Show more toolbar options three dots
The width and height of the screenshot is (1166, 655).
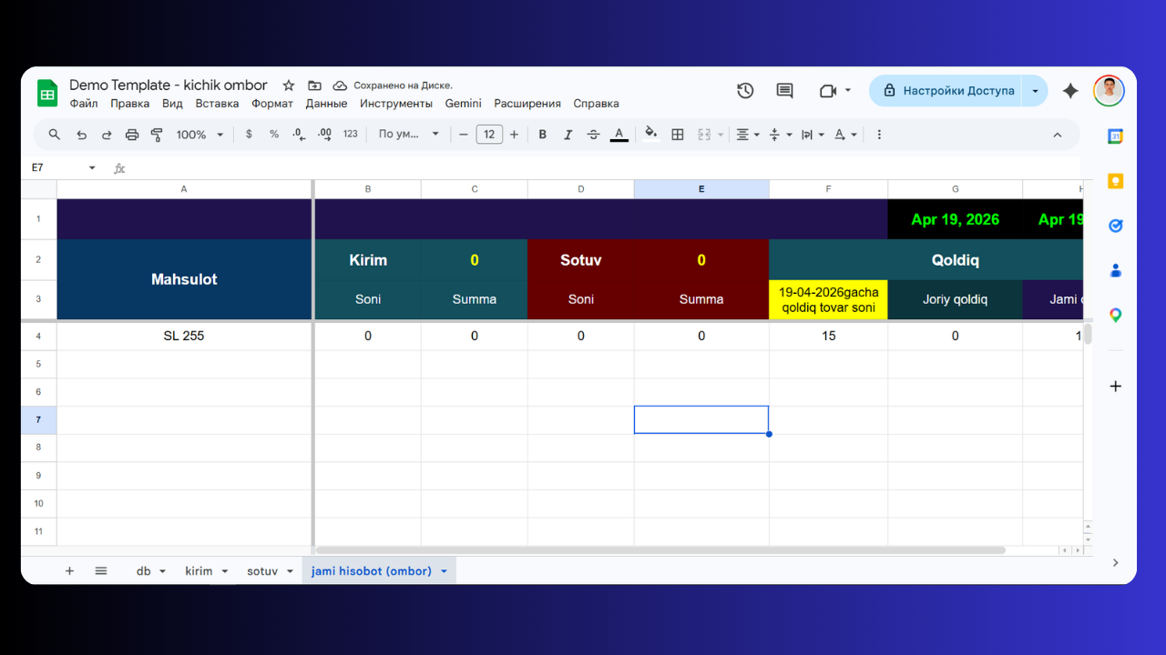879,135
